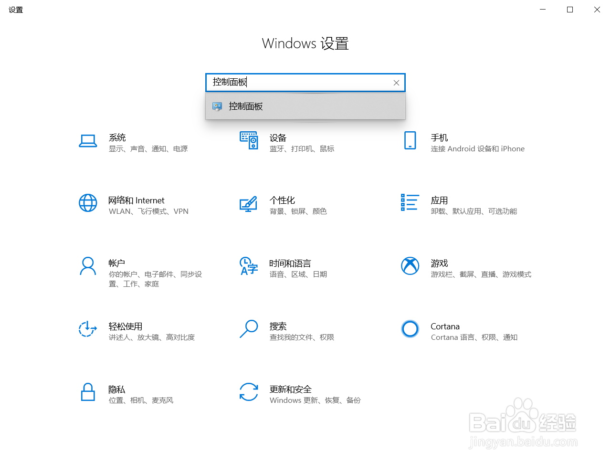The height and width of the screenshot is (463, 611).
Task: Open 时间和语言 settings title
Action: click(x=290, y=263)
